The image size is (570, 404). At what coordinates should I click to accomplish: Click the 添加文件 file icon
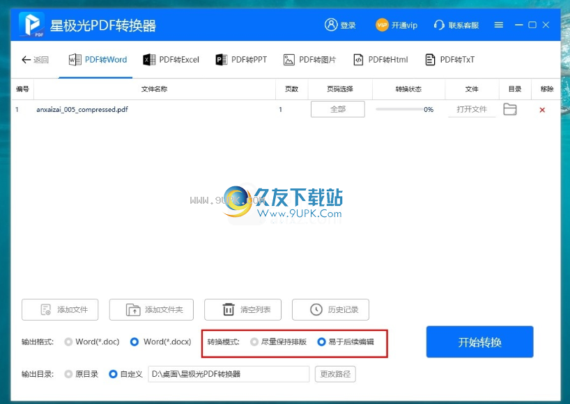(x=45, y=309)
